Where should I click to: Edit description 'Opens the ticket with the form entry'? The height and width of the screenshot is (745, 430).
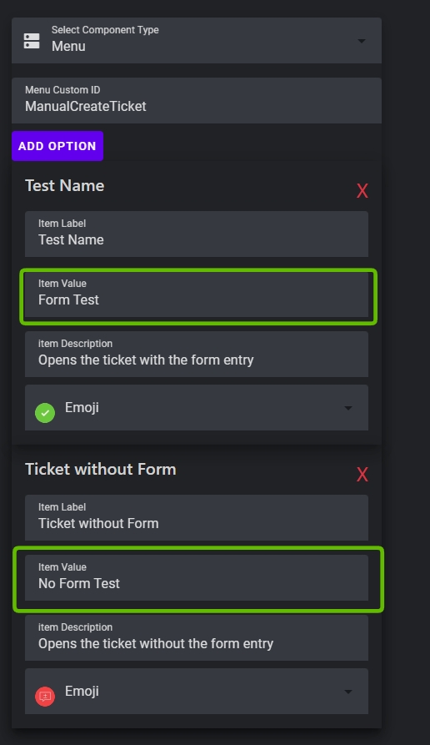[197, 354]
